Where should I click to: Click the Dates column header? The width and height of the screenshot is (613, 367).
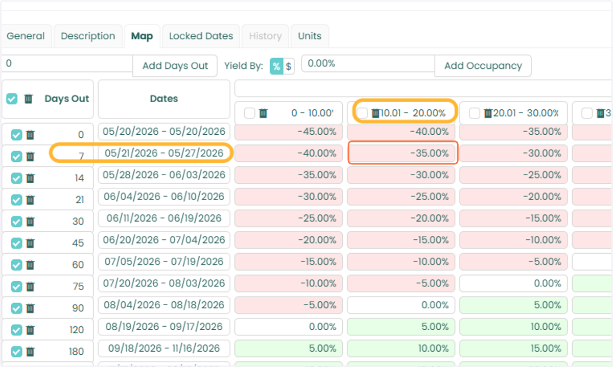point(164,99)
